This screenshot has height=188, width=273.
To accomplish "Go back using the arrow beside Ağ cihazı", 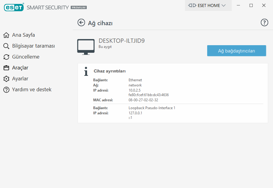I will (x=81, y=23).
